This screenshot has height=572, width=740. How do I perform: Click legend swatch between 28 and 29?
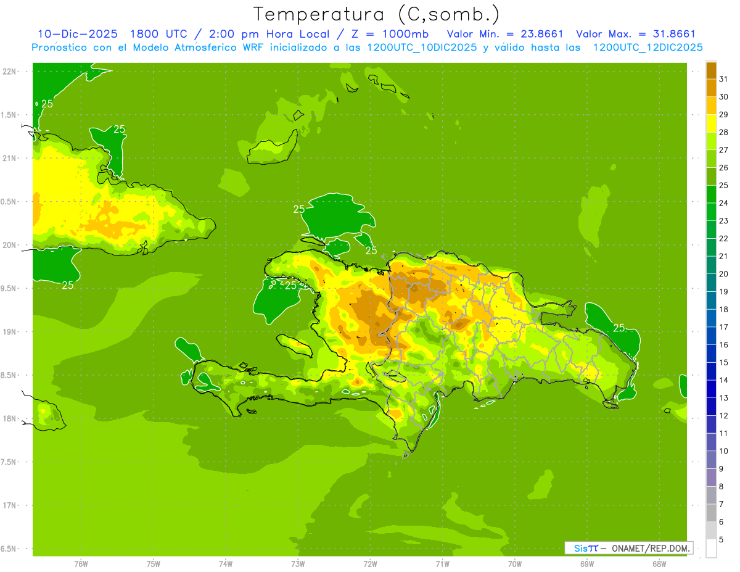tap(711, 123)
